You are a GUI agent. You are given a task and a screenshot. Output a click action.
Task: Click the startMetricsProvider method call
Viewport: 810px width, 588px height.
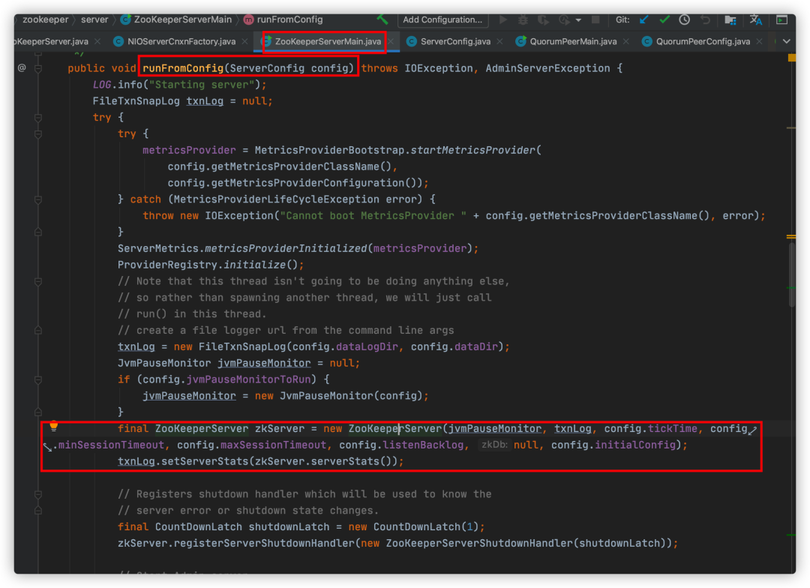coord(473,150)
